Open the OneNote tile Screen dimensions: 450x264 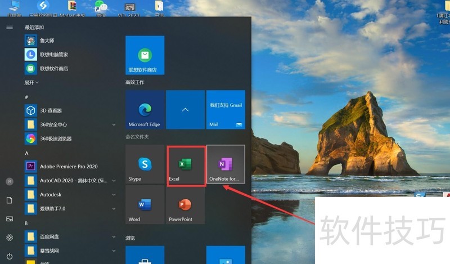coord(226,164)
